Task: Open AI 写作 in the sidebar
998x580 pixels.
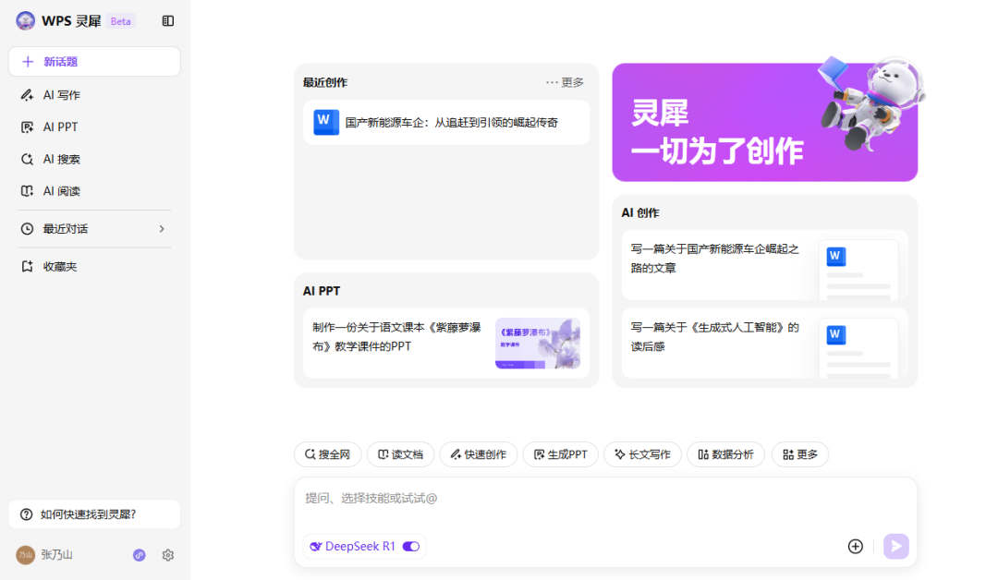Action: [94, 95]
